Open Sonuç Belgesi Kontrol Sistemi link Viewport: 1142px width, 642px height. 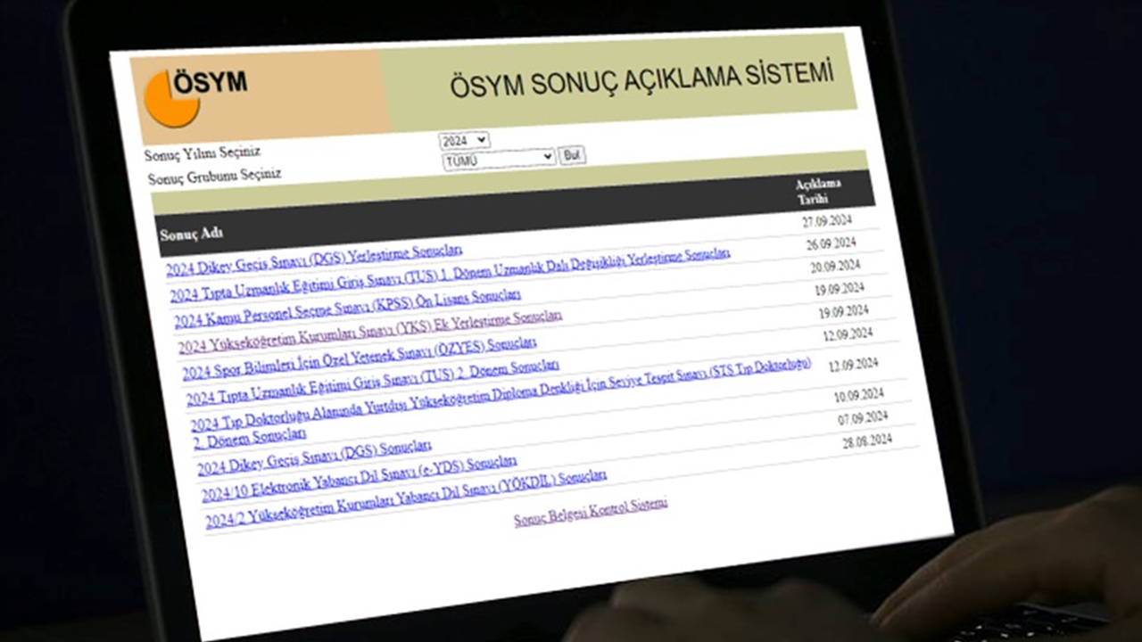[590, 511]
